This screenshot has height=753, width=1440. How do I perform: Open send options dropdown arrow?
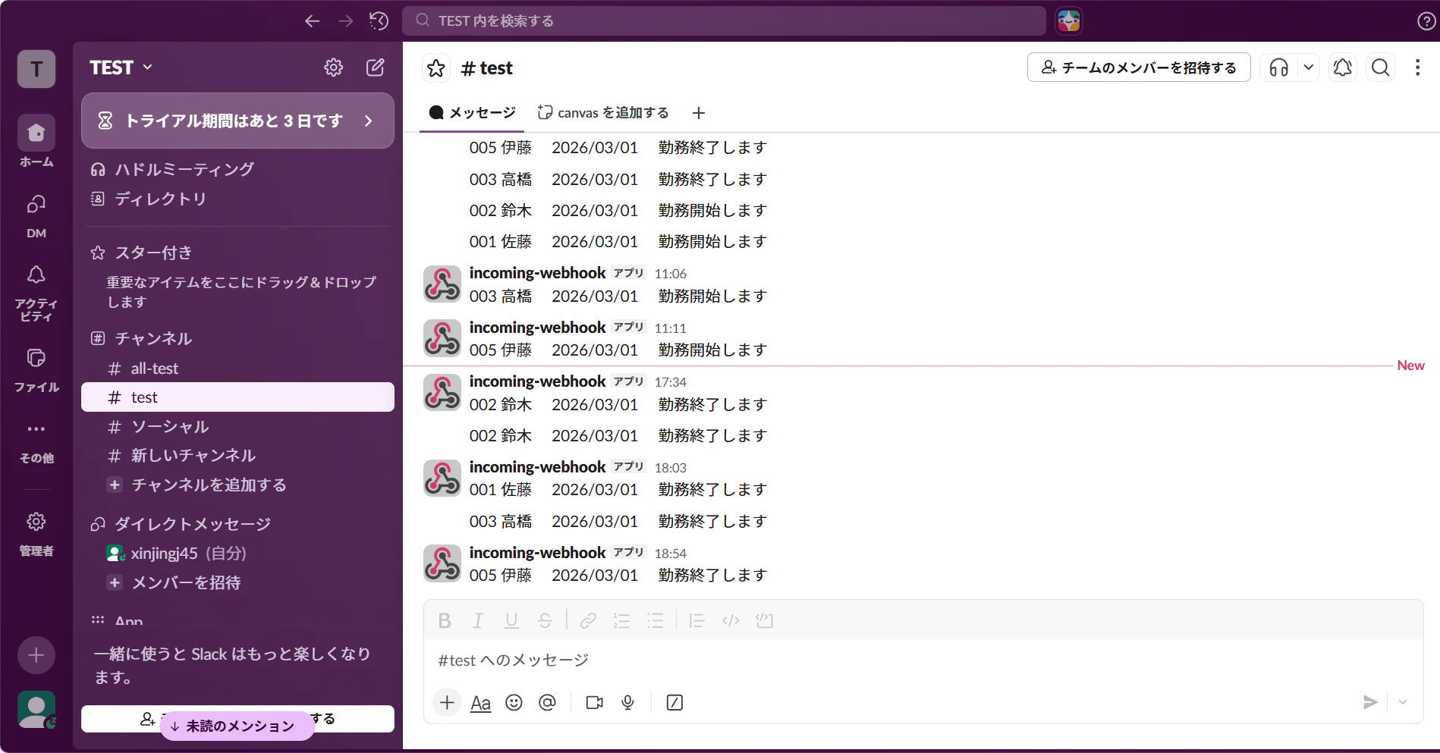click(x=1403, y=703)
